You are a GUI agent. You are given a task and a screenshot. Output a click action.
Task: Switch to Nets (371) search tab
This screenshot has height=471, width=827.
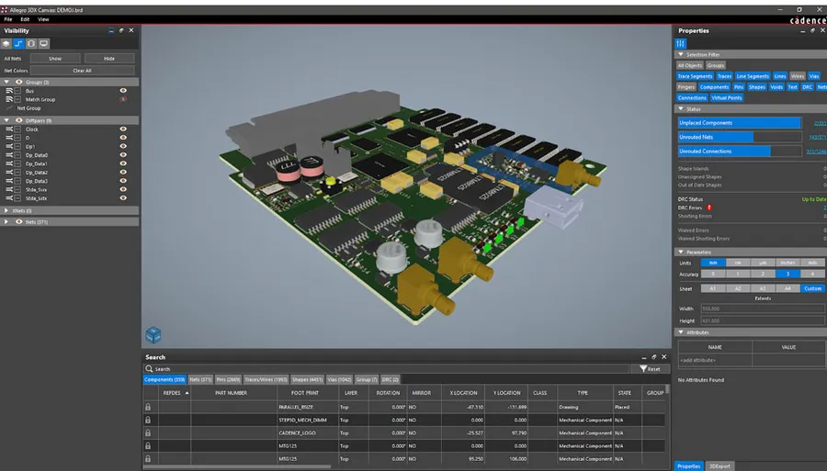pyautogui.click(x=200, y=379)
